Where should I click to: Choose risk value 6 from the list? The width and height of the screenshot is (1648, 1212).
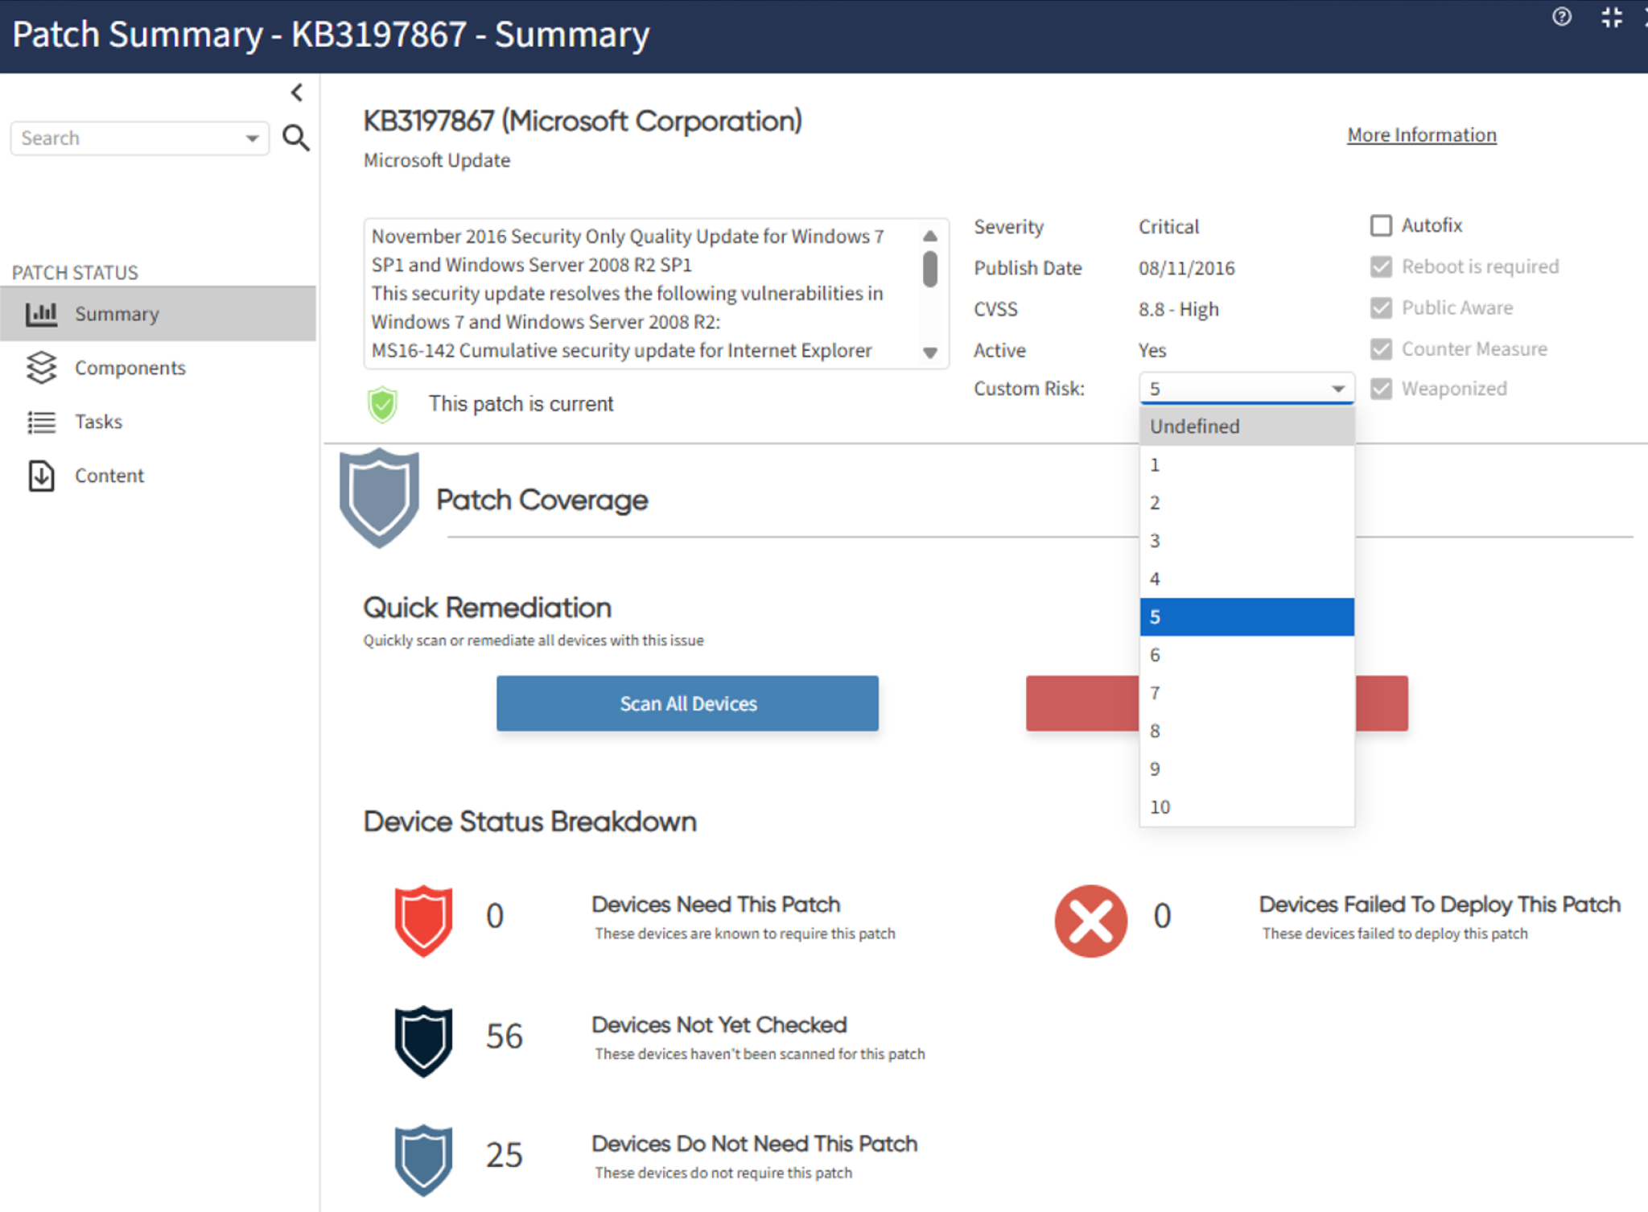coord(1246,655)
